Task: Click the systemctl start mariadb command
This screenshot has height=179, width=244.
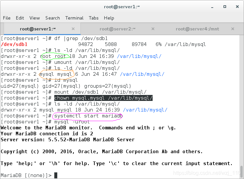Action: 88,116
